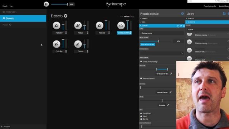Click the export icon in Element header
This screenshot has height=129, width=229.
(181, 26)
